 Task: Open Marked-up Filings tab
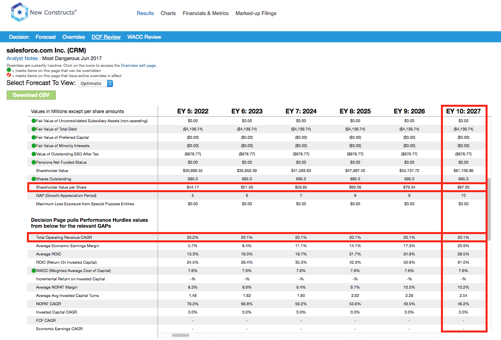click(x=256, y=13)
